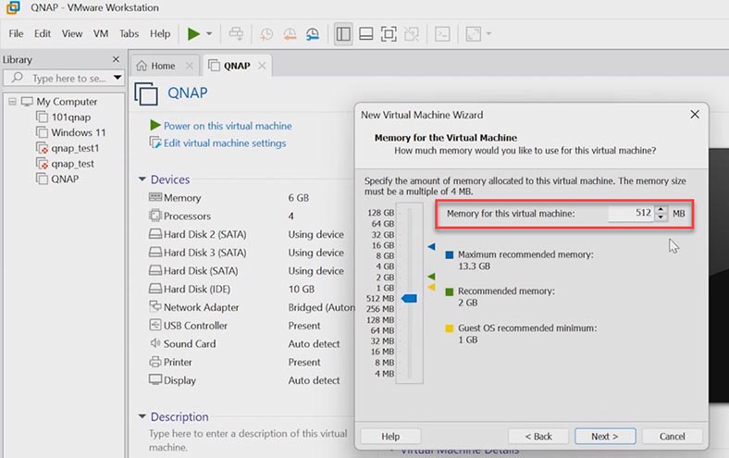Image resolution: width=729 pixels, height=458 pixels.
Task: Click the console view toolbar icon
Action: click(x=442, y=33)
